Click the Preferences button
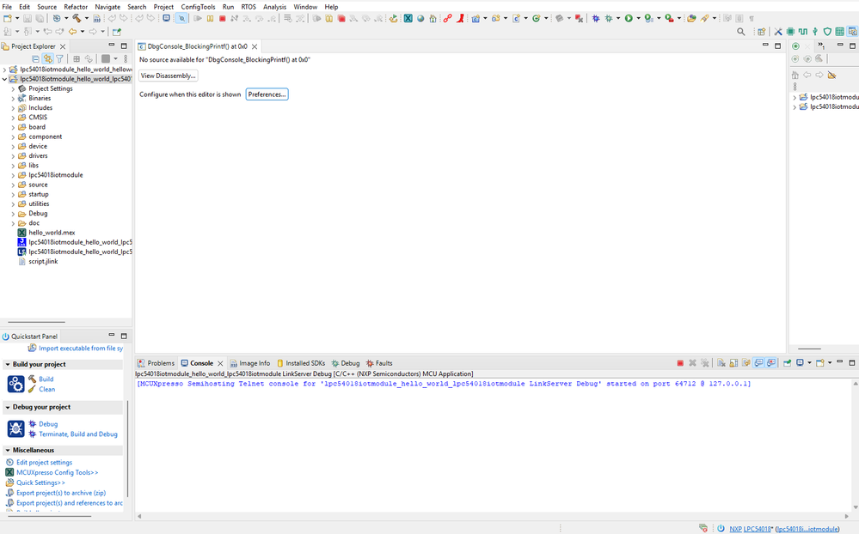Viewport: 859px width, 534px height. pos(267,94)
